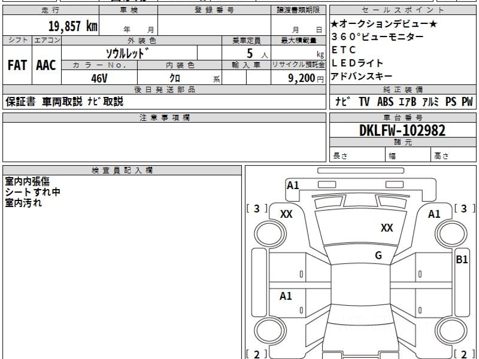Select the 登録番号 header
Viewport: 479px width, 359px height.
pos(214,10)
